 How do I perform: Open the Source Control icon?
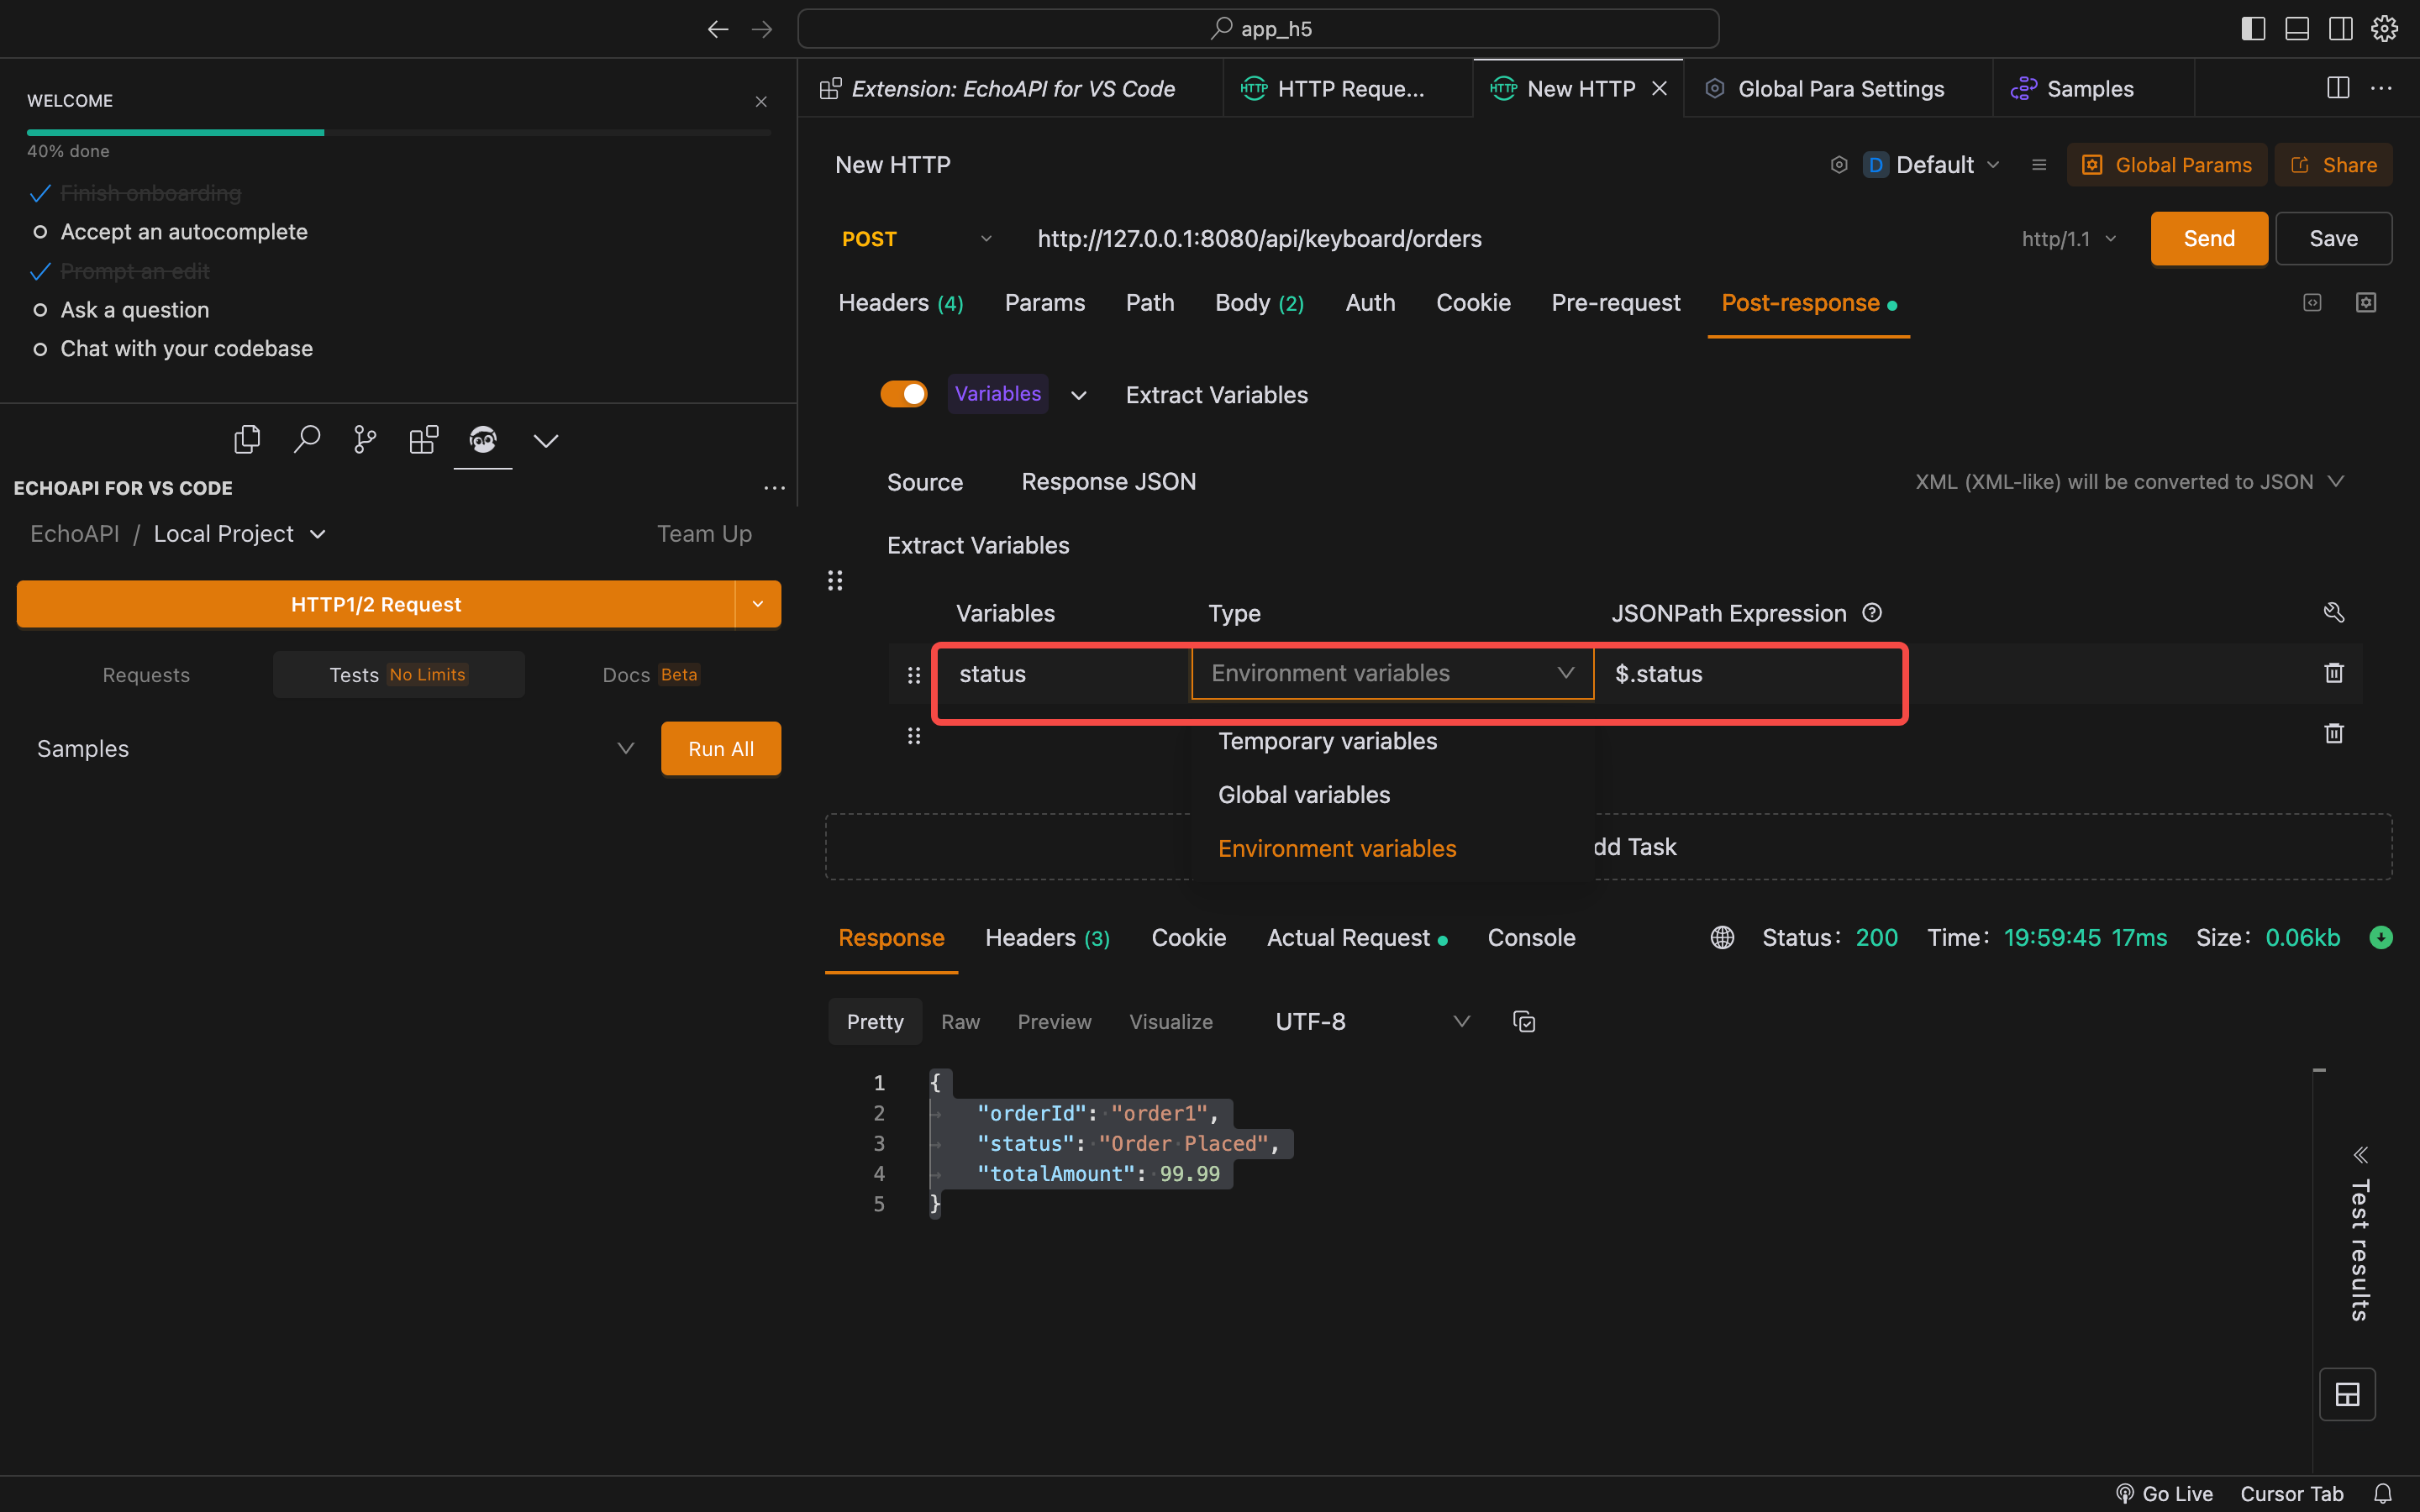pyautogui.click(x=365, y=439)
